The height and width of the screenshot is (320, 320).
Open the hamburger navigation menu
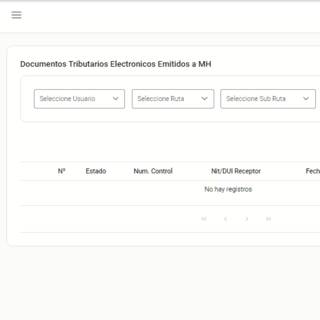(x=16, y=15)
